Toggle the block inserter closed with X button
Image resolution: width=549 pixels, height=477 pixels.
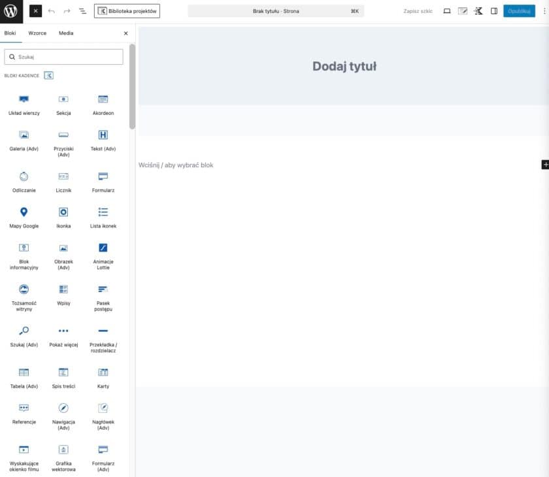click(35, 11)
